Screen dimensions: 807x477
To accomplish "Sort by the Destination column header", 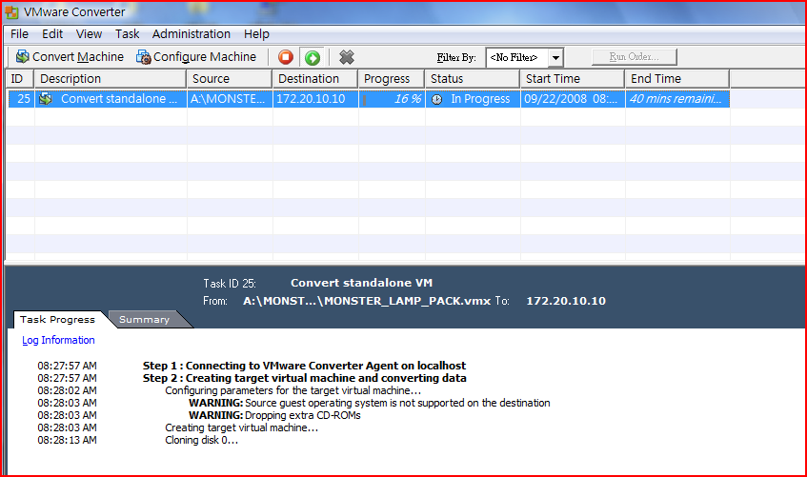I will (315, 79).
